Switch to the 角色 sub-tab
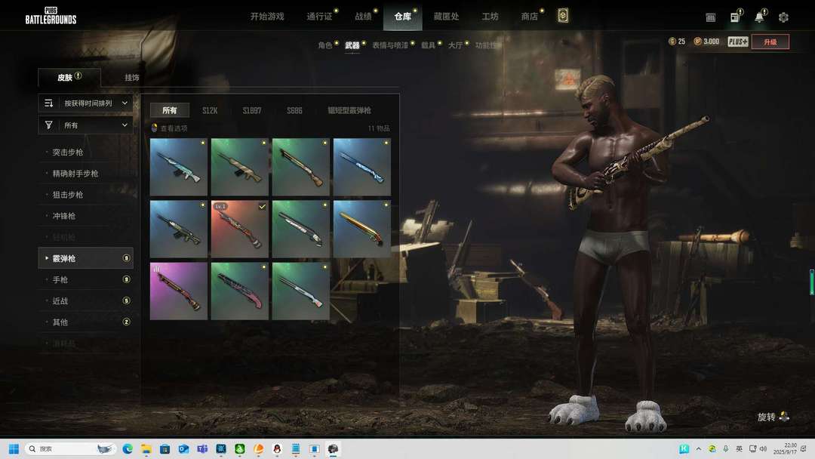The image size is (815, 459). pyautogui.click(x=324, y=45)
